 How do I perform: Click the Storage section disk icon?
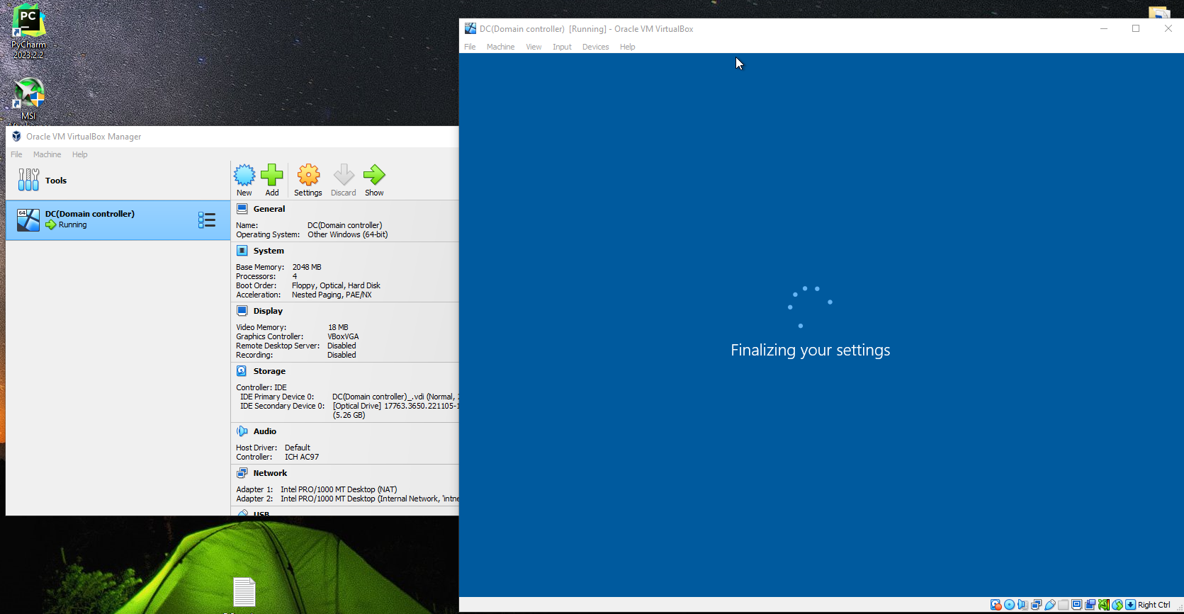242,371
